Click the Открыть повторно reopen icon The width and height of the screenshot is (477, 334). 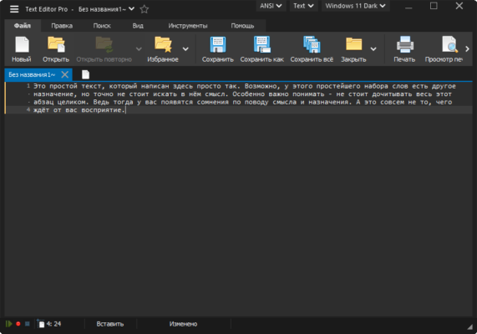pyautogui.click(x=104, y=49)
